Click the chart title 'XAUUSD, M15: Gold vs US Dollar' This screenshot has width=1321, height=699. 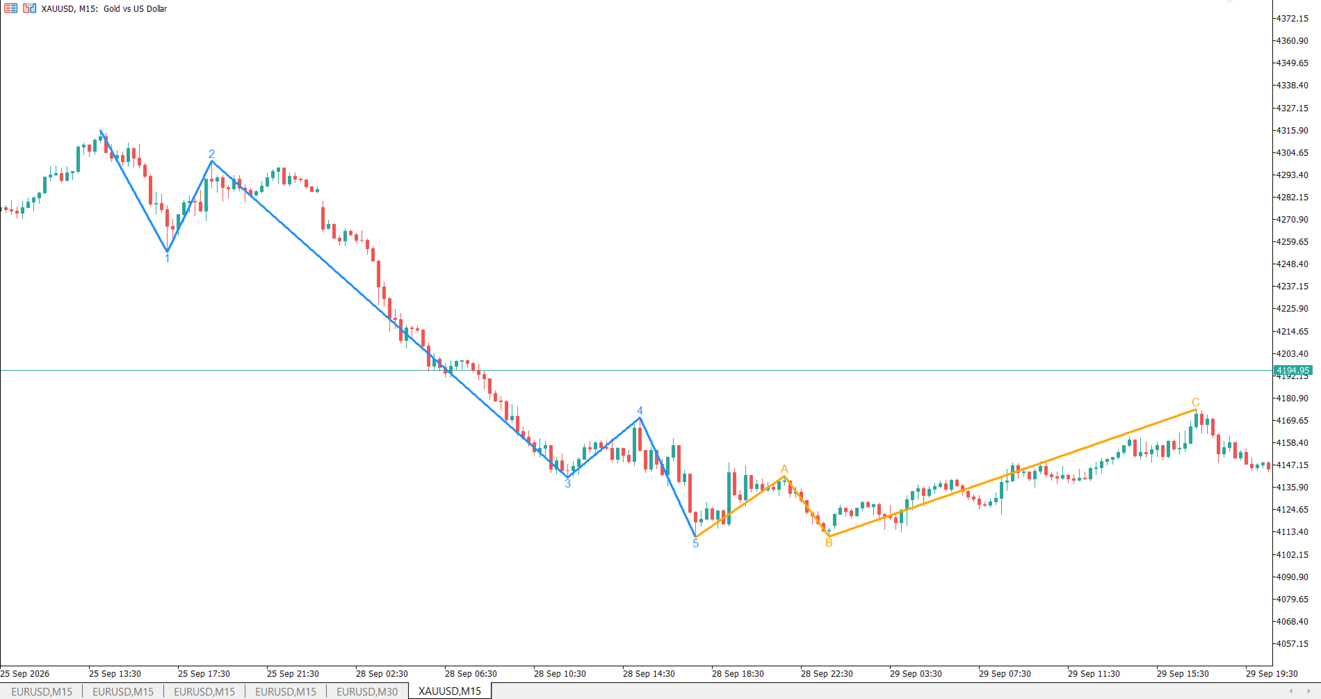(104, 9)
